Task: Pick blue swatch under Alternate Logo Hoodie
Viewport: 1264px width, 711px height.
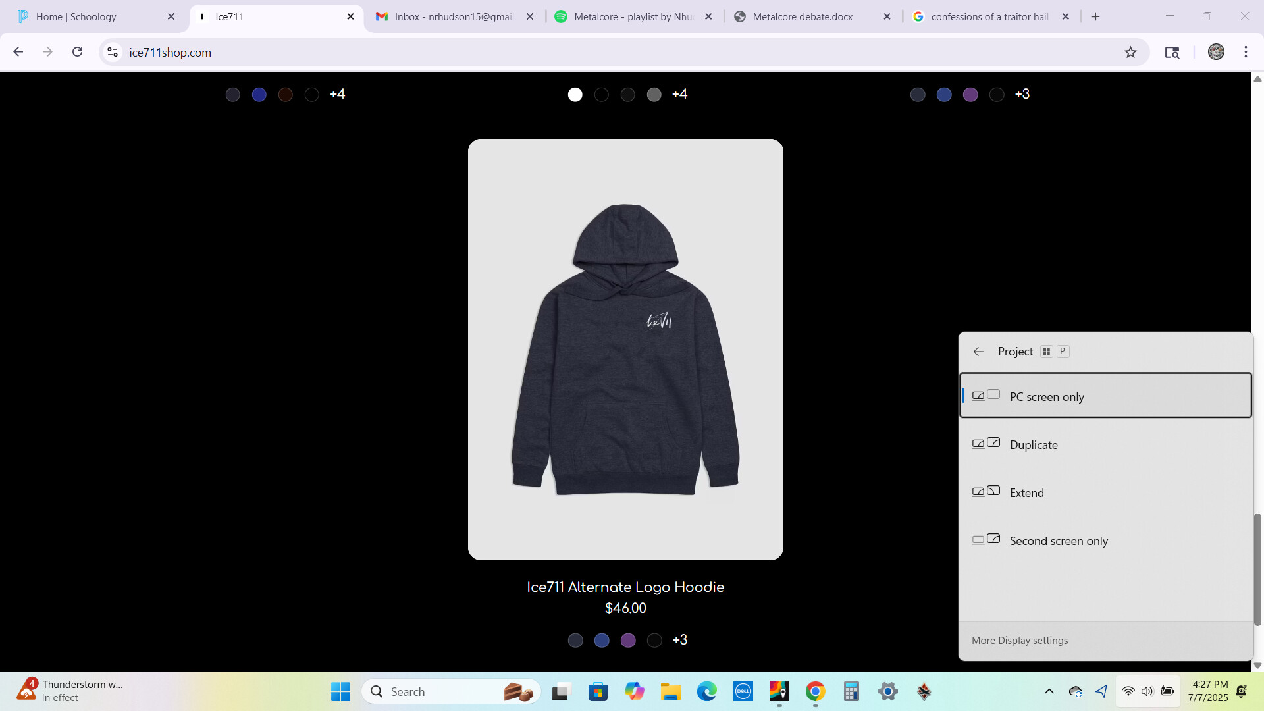Action: point(602,640)
